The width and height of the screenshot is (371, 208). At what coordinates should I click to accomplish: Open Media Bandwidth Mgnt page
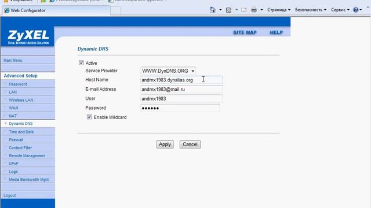pyautogui.click(x=28, y=180)
